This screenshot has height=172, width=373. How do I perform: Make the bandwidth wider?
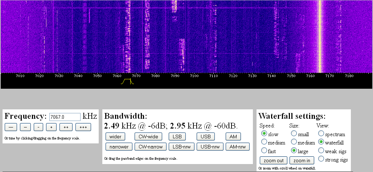pos(115,137)
